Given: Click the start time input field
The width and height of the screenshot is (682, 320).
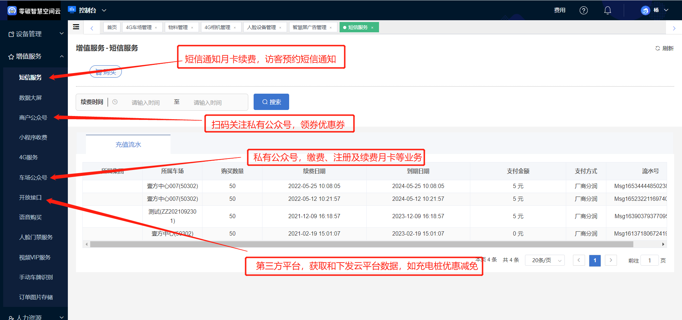Looking at the screenshot, I should point(146,102).
